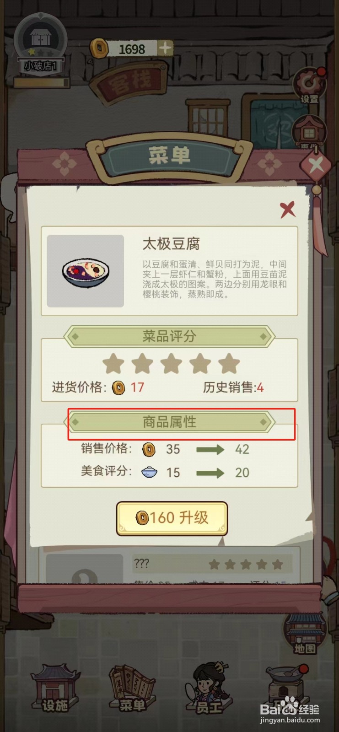Click the 商品属性 section header

pos(169,422)
